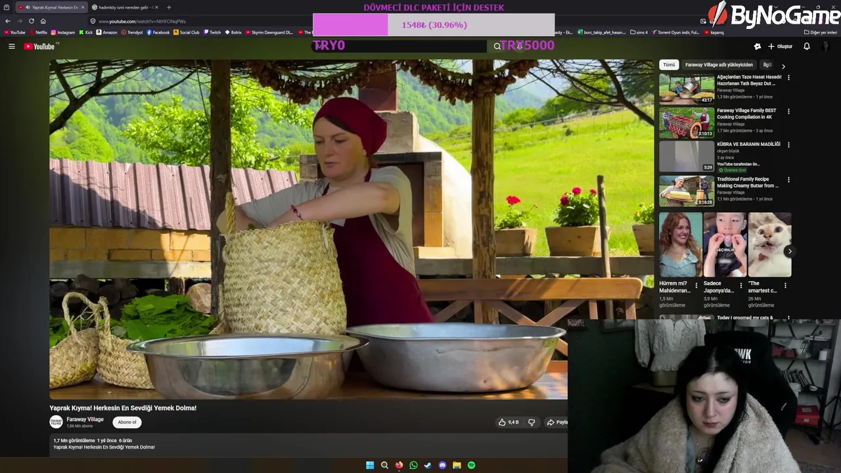Reload the page with the refresh icon

pos(31,21)
